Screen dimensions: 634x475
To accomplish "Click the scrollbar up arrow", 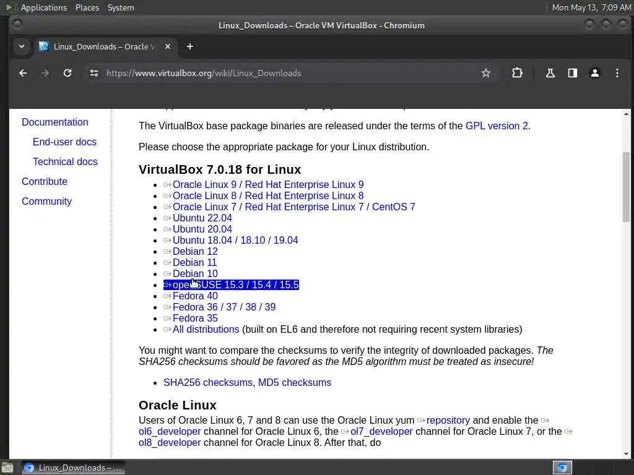I will tap(626, 114).
